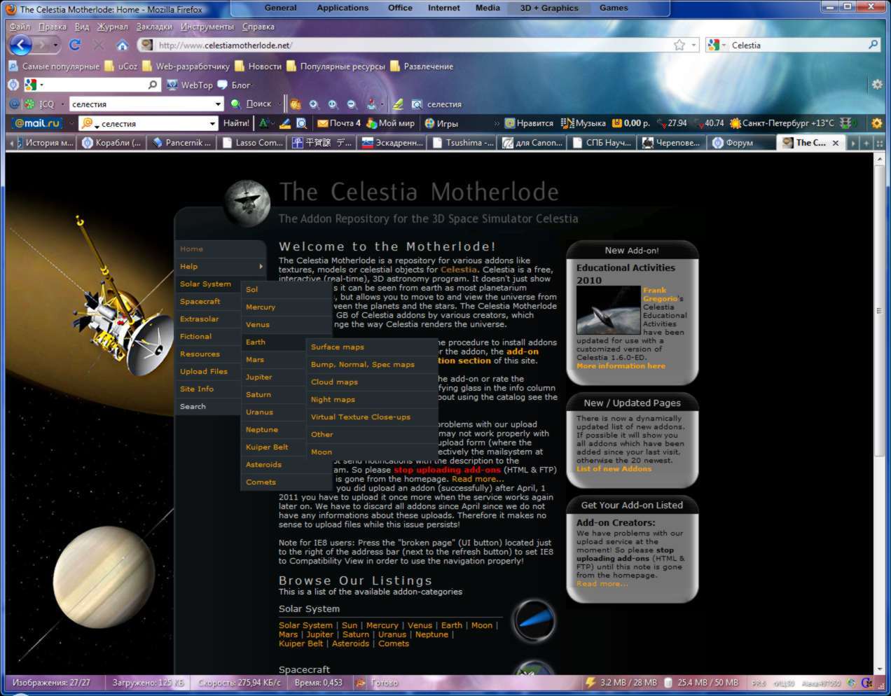Open Mail.ru toolbar settings gear
891x696 pixels.
click(x=877, y=123)
